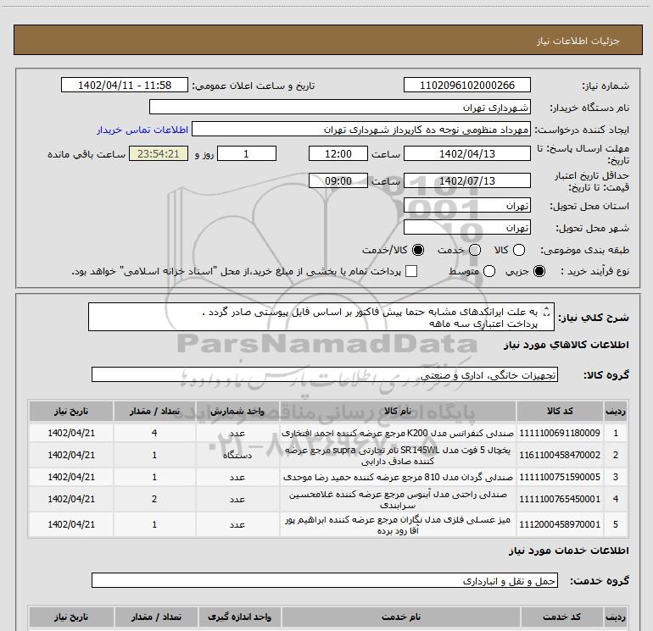
Task: Click the general description text area
Action: point(321,317)
